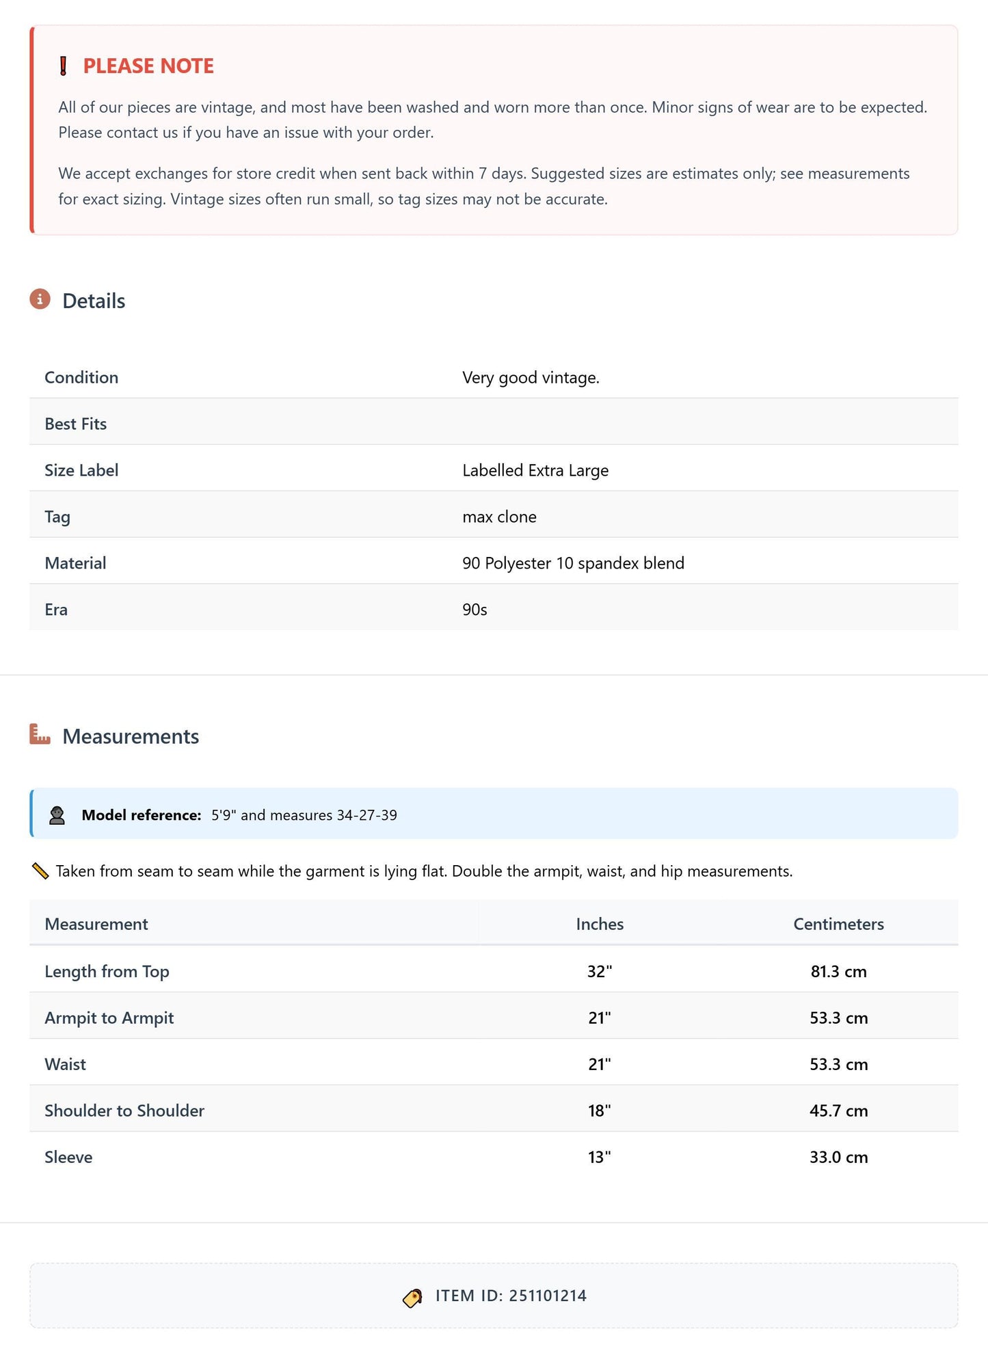The image size is (988, 1353).
Task: Select the PLEASE NOTE heading
Action: [x=148, y=66]
